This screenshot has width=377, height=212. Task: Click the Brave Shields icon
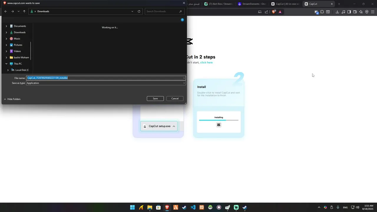274,12
